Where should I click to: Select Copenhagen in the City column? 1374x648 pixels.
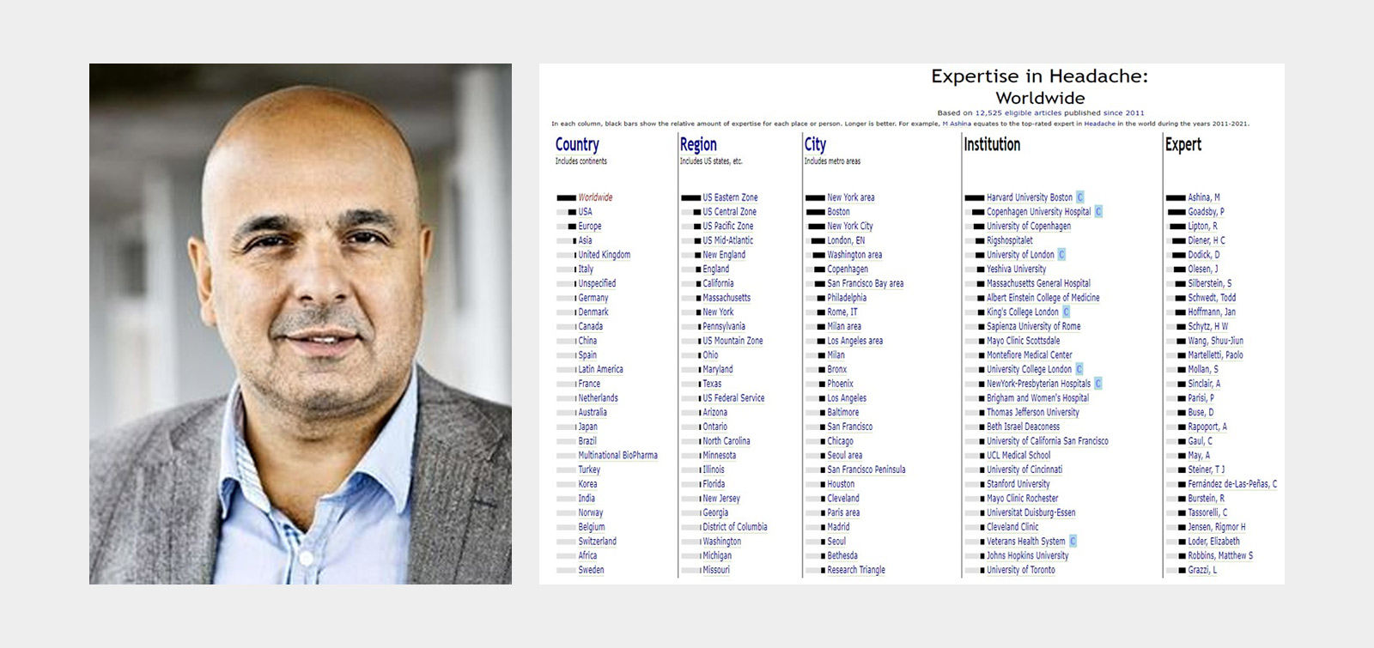(x=848, y=269)
